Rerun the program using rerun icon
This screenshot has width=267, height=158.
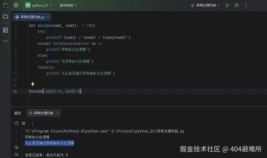[17, 123]
